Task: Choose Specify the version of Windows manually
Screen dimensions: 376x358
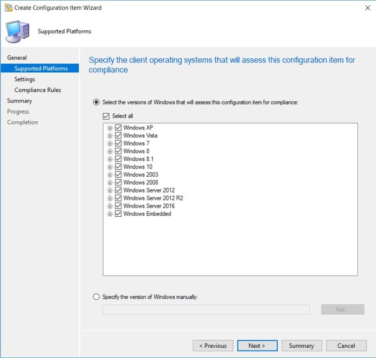Action: point(96,297)
